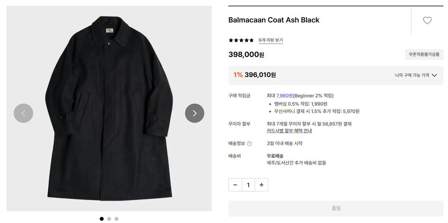Viewport: 448px width, 223px height.
Task: Select the third carousel dot
Action: 116,219
